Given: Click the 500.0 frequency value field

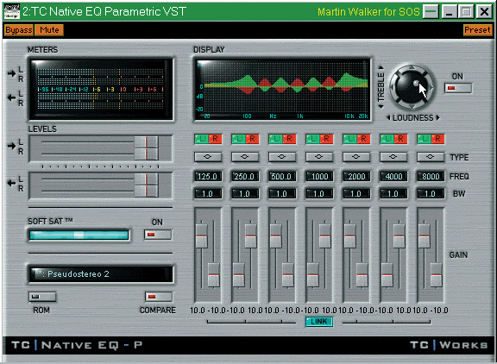Looking at the screenshot, I should [x=282, y=177].
